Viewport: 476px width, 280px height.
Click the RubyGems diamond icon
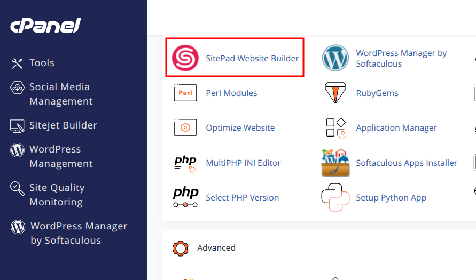point(335,93)
